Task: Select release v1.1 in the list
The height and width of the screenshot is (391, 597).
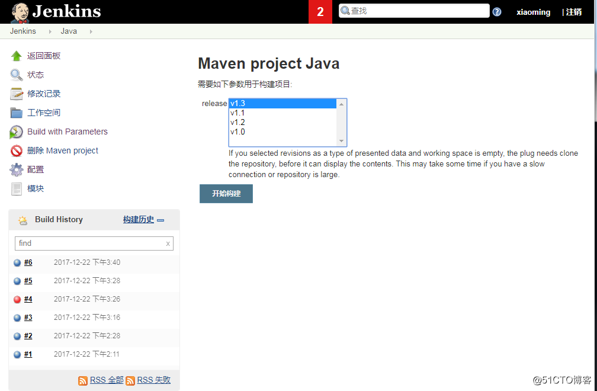Action: click(283, 113)
